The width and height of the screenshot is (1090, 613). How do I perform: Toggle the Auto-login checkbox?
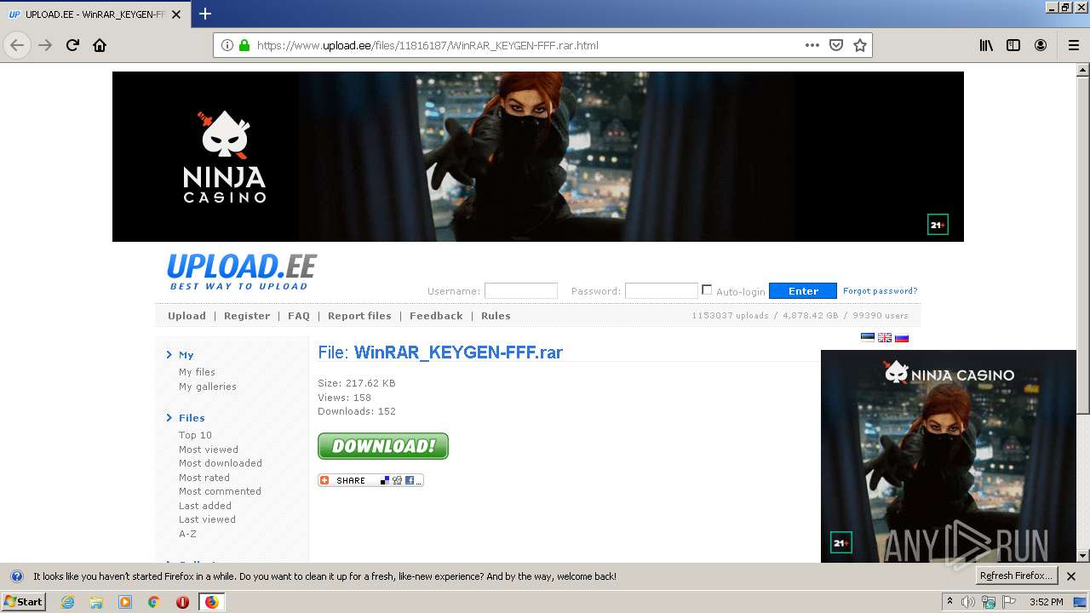[707, 289]
